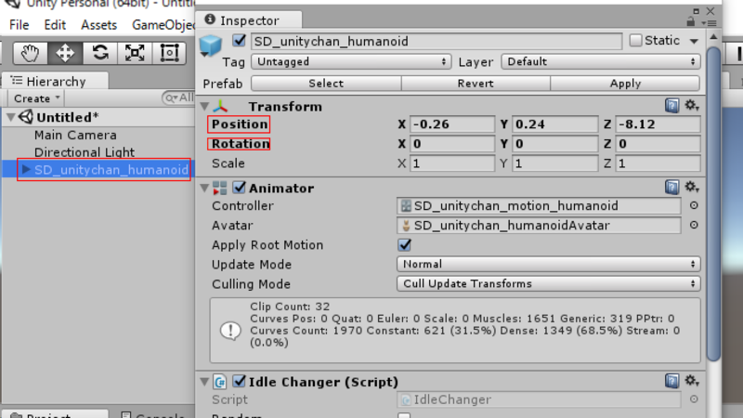Open Animator component help reference
This screenshot has height=418, width=743.
tap(671, 188)
